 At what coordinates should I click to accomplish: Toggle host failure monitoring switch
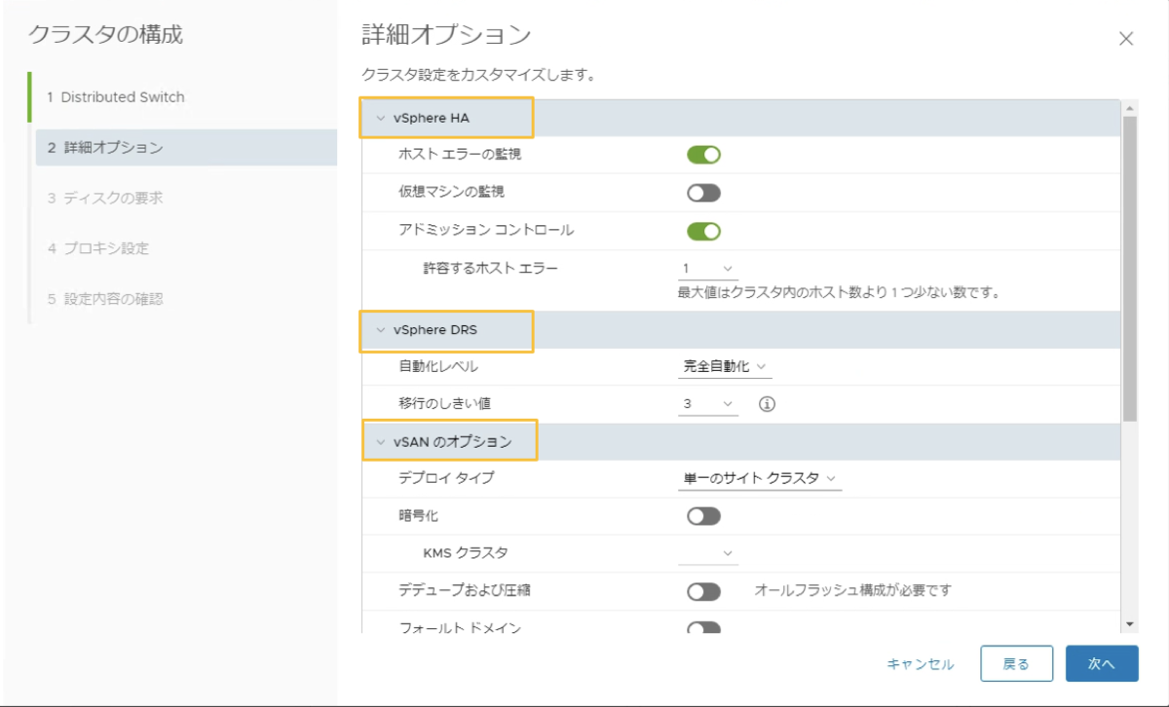tap(703, 154)
